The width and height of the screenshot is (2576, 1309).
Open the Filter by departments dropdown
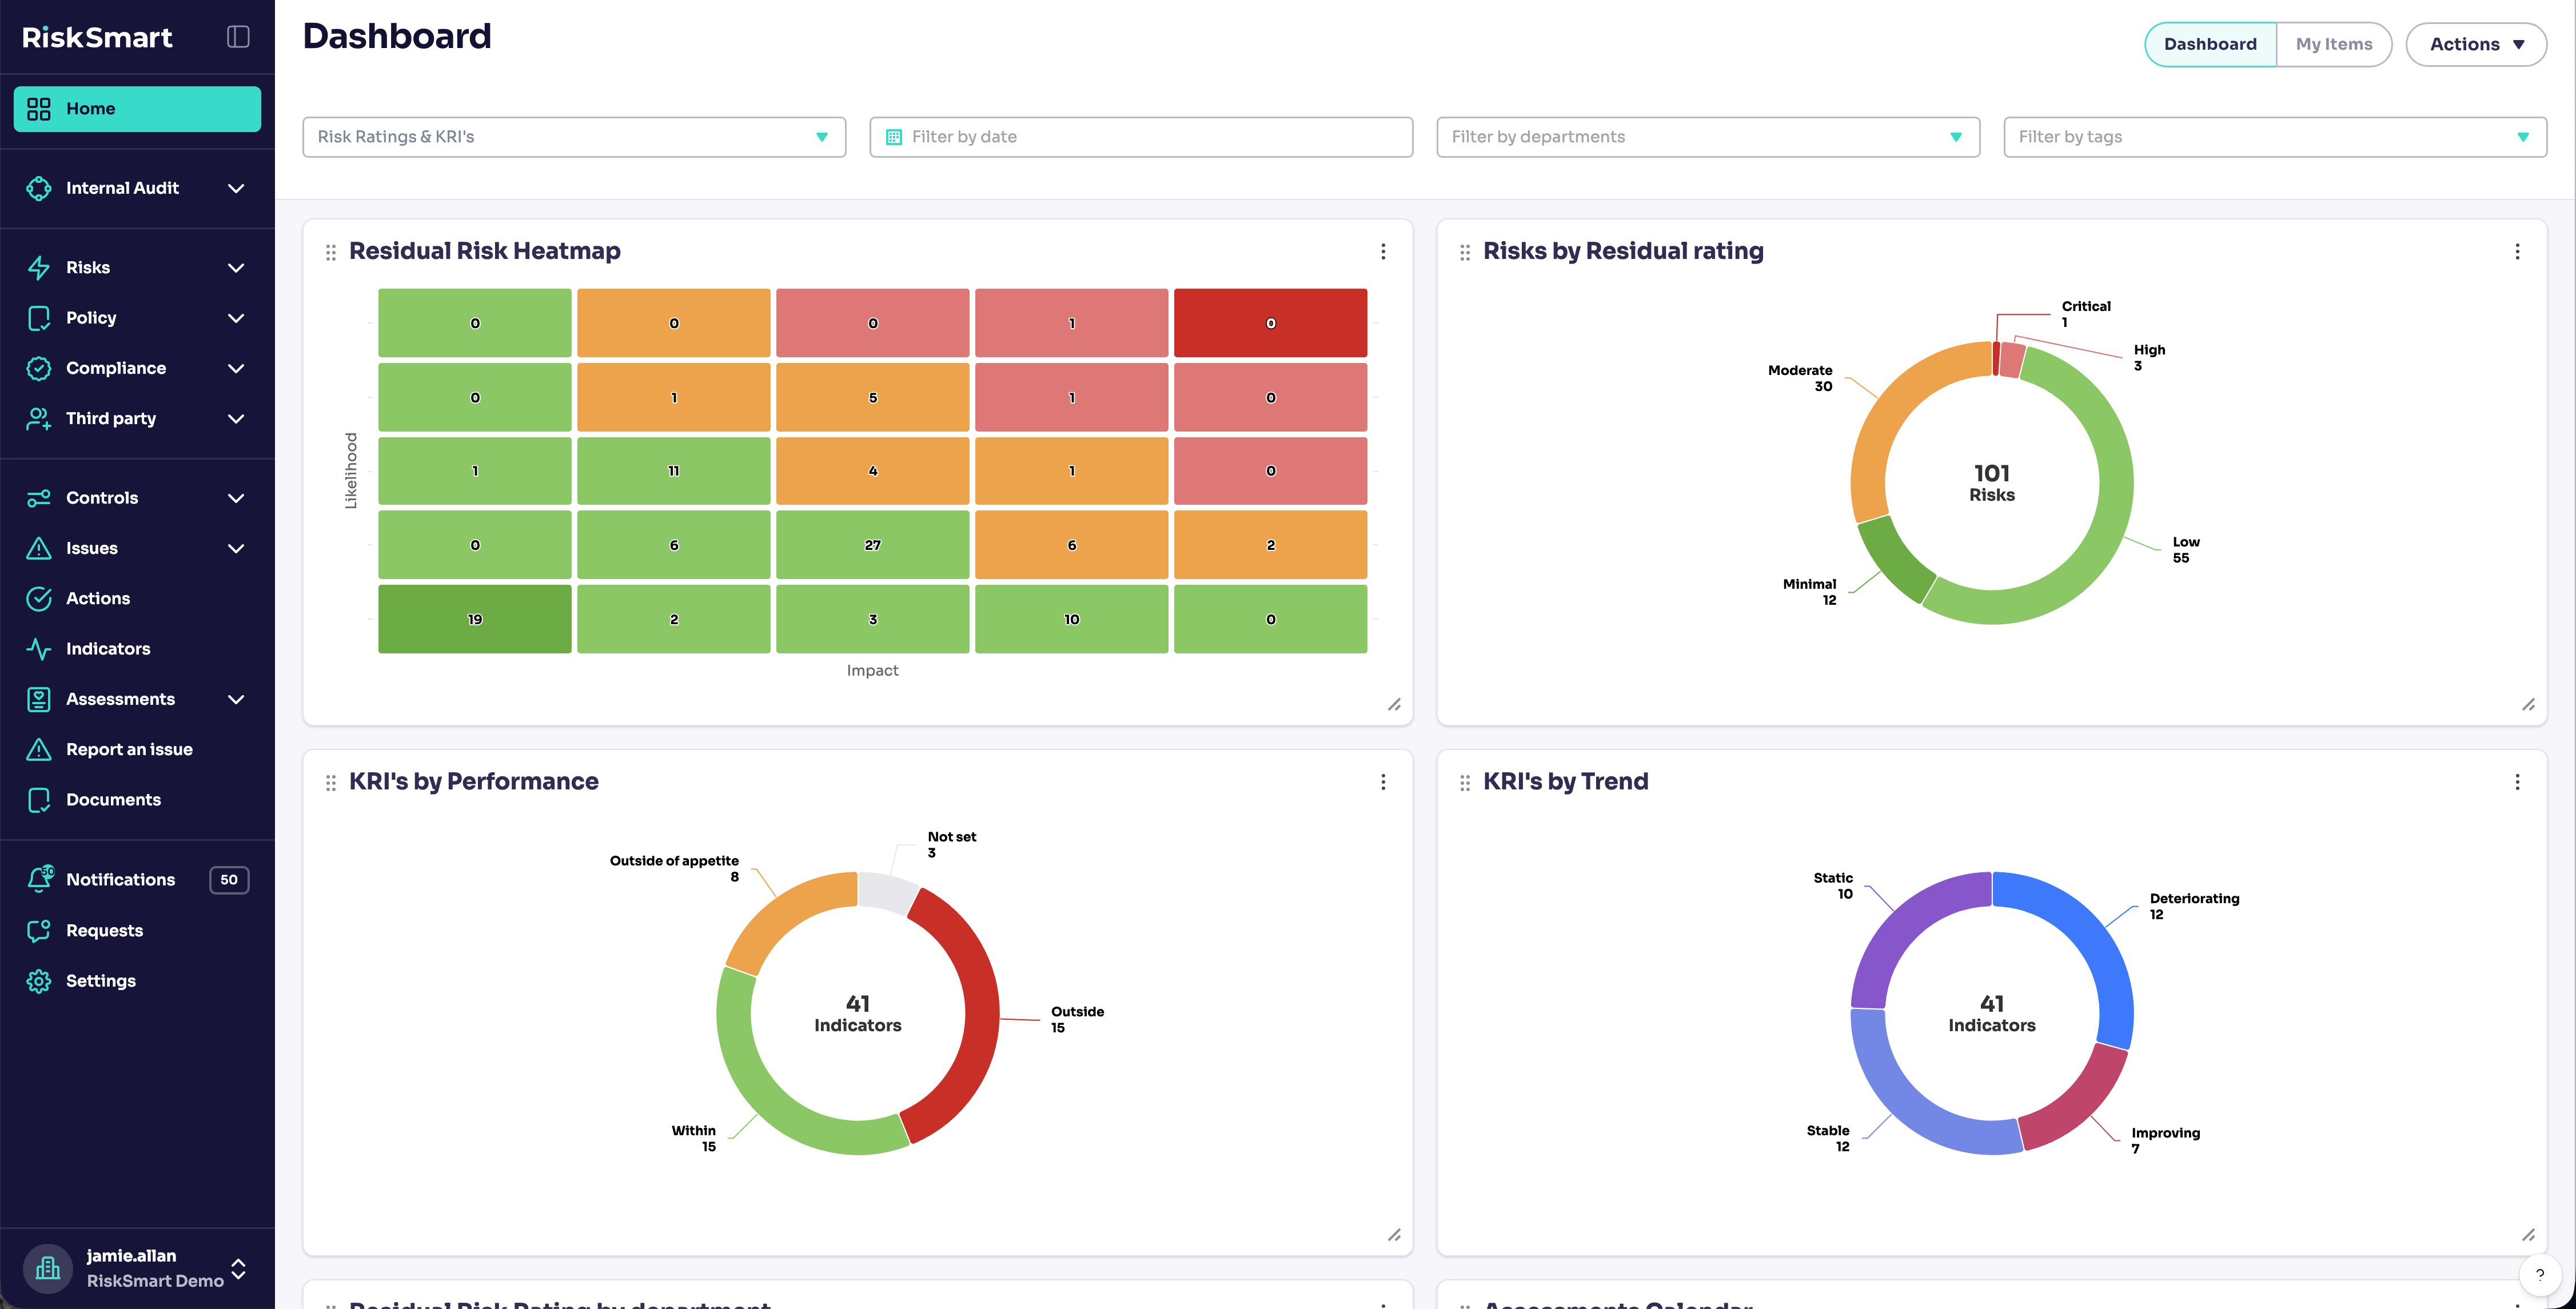[x=1708, y=137]
